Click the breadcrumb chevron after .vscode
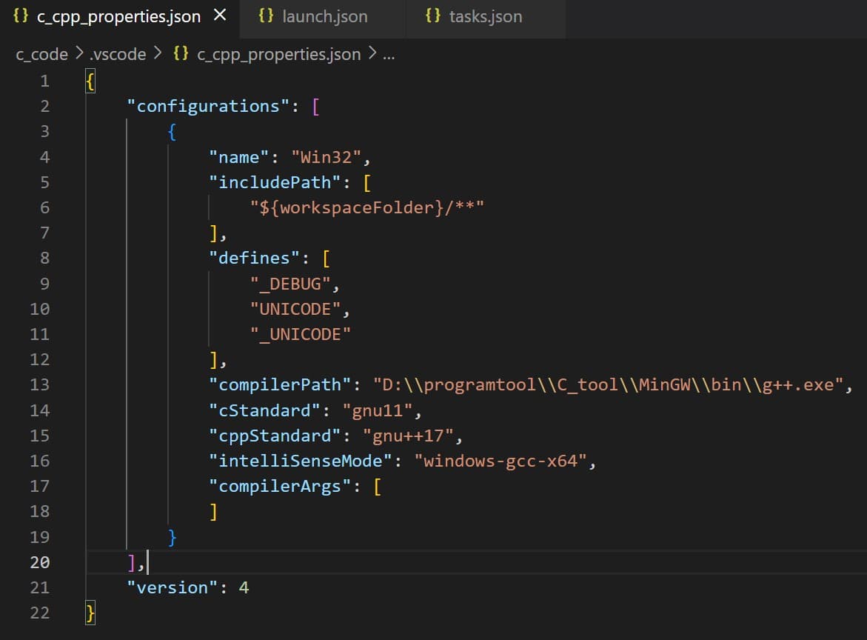This screenshot has width=867, height=640. coord(155,54)
